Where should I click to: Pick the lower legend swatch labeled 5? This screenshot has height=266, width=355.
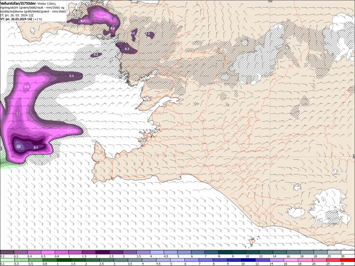pos(177,260)
